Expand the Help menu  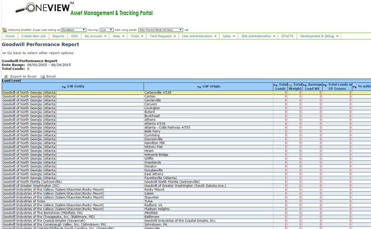118,36
